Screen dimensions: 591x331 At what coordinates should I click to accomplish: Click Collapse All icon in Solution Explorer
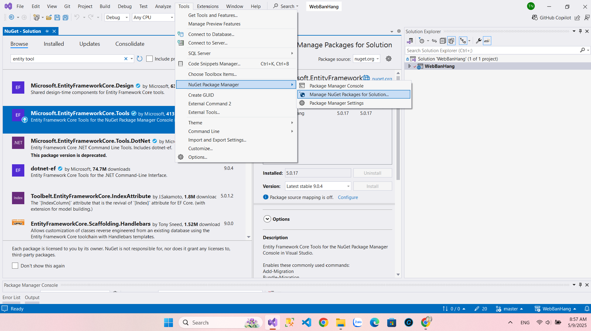point(443,41)
